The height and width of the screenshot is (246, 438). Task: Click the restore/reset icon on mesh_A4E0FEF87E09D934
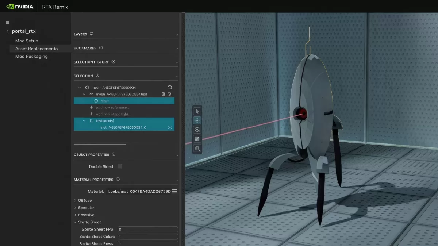coord(170,87)
